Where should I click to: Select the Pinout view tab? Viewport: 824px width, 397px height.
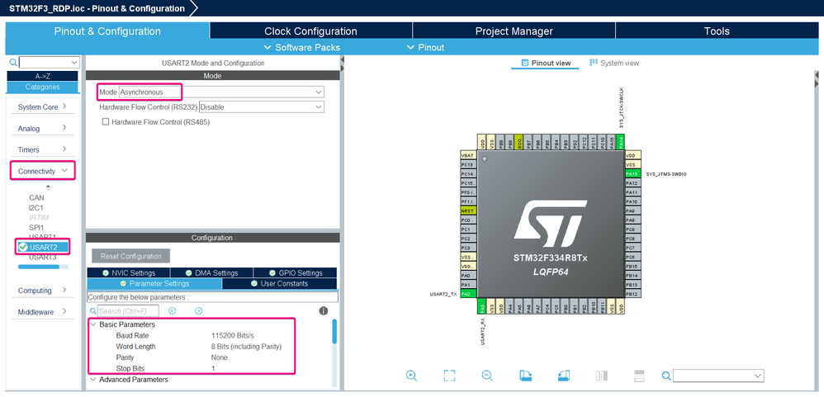point(546,63)
